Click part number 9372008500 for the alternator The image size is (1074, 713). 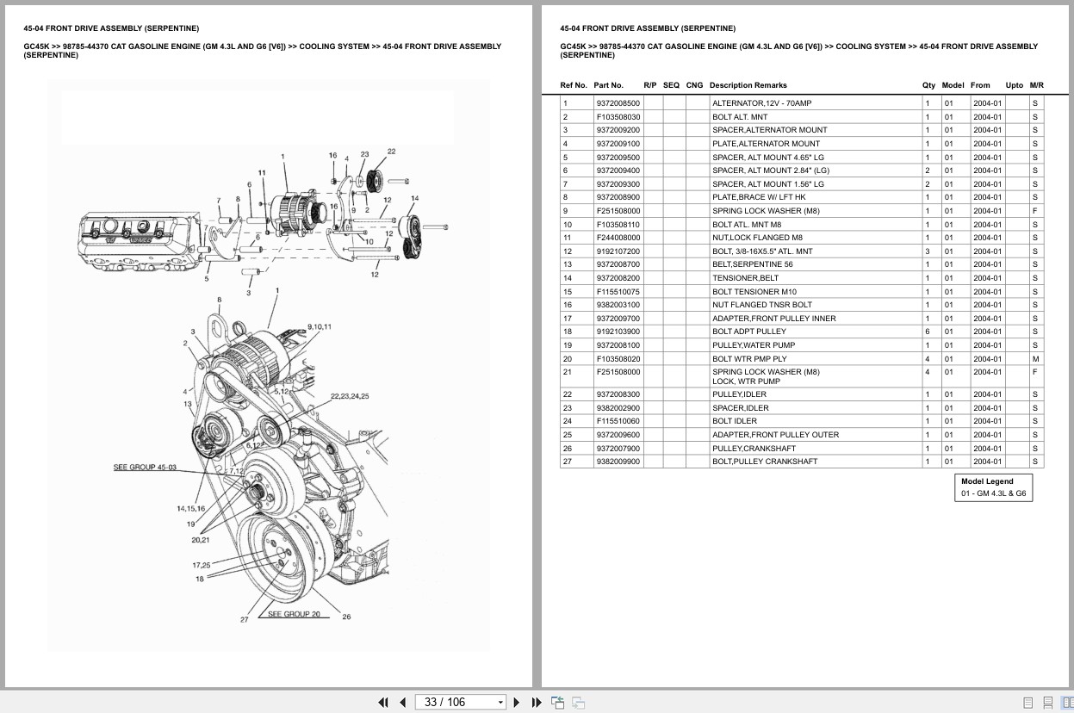(618, 103)
